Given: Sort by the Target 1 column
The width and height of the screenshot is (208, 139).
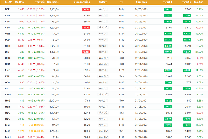Looking at the screenshot, I should [x=168, y=2].
